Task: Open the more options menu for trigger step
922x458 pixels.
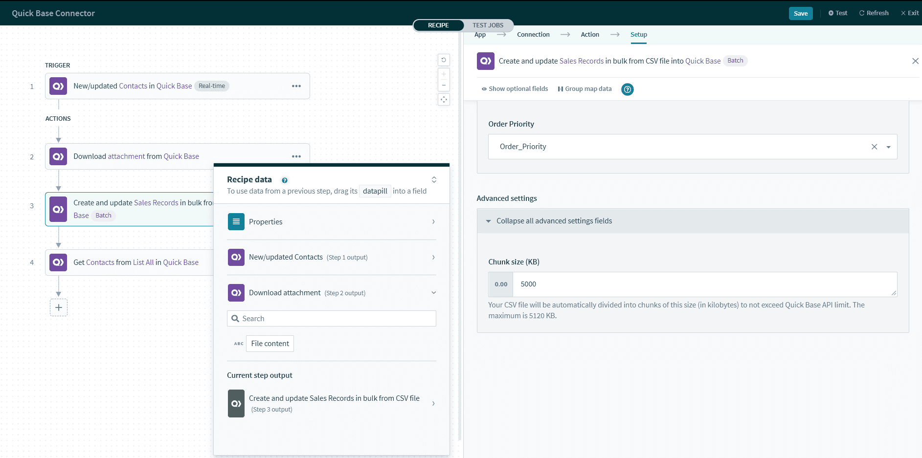Action: tap(296, 86)
